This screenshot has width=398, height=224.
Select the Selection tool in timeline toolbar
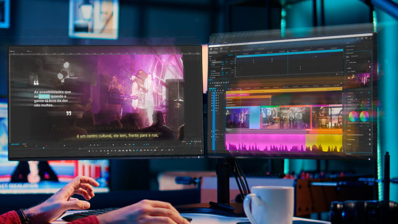pyautogui.click(x=210, y=83)
